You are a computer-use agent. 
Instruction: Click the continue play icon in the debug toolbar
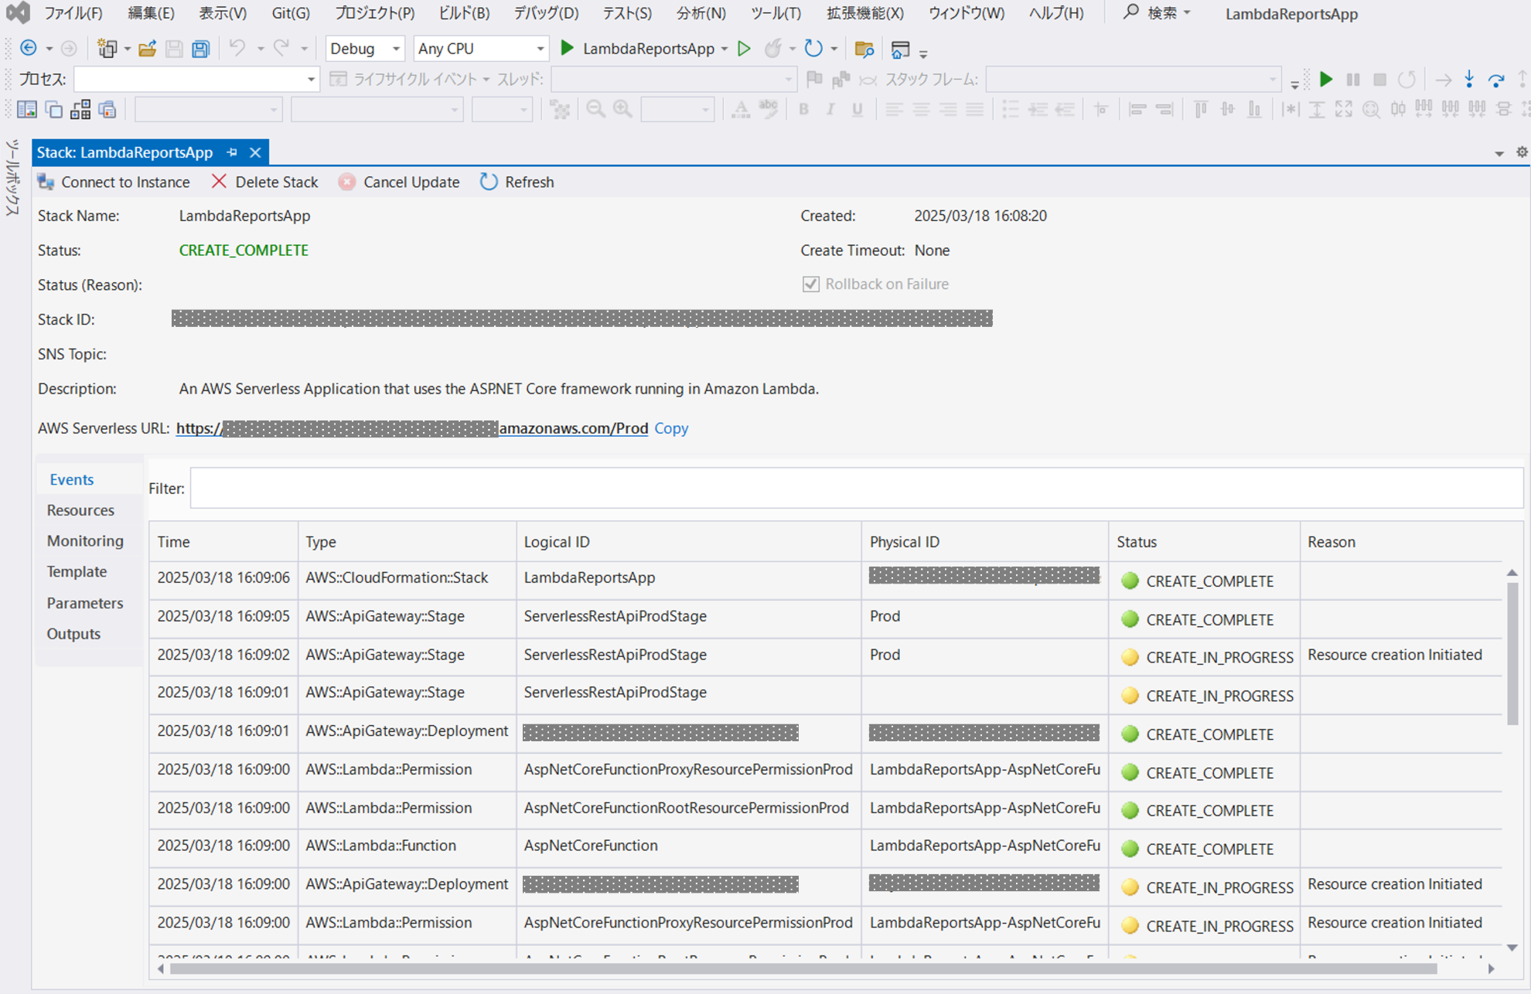tap(1326, 79)
